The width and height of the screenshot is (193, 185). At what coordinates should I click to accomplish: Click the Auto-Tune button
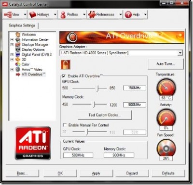click(x=165, y=64)
